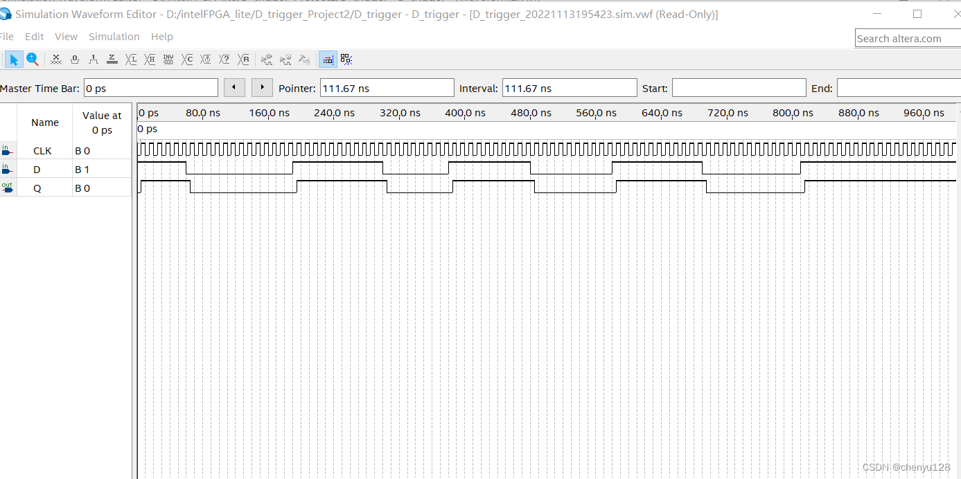Click the Generate Testbench script icon
Image resolution: width=961 pixels, height=479 pixels.
coord(304,60)
